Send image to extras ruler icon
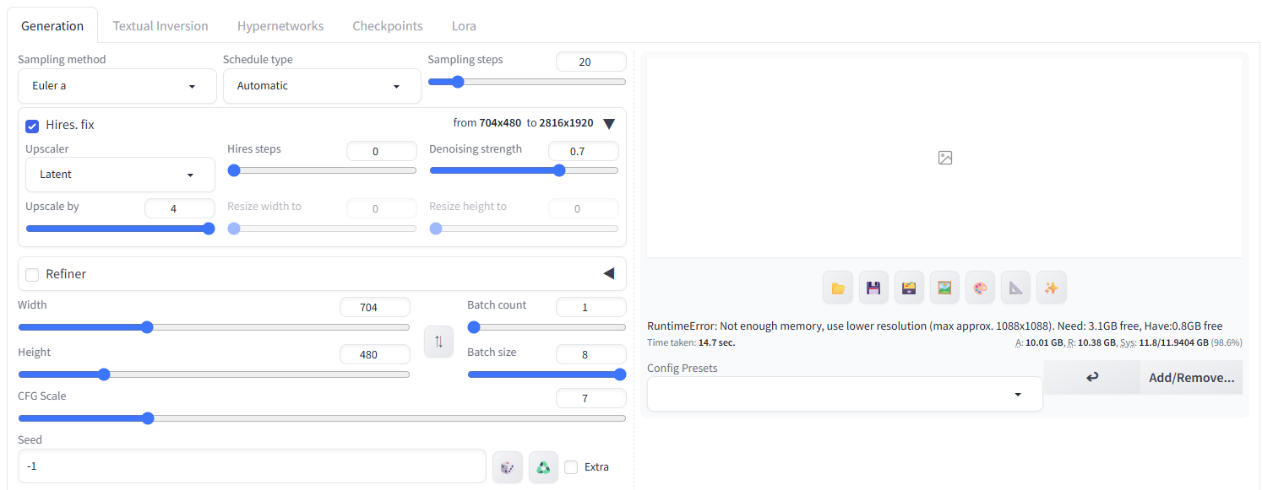Image resolution: width=1262 pixels, height=490 pixels. point(1015,288)
